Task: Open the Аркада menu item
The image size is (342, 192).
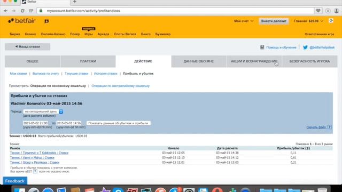Action: 103,34
